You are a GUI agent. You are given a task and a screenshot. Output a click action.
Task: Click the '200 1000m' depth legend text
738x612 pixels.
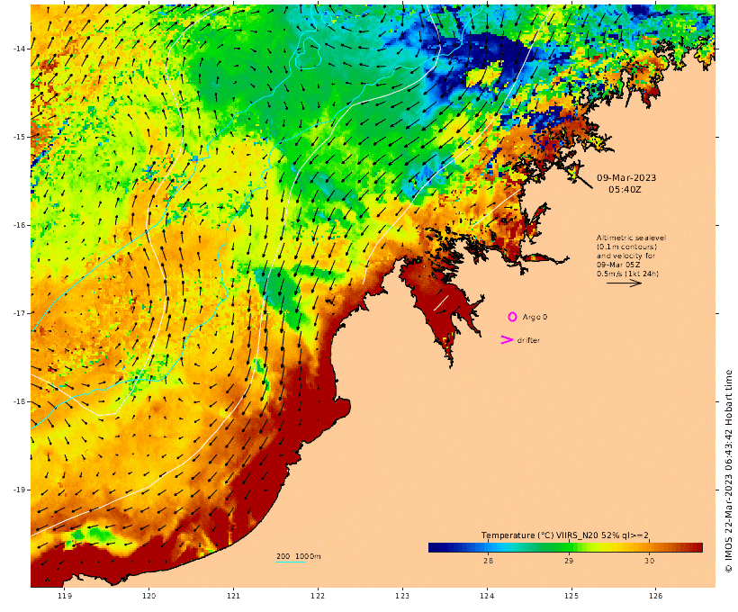[x=299, y=556]
